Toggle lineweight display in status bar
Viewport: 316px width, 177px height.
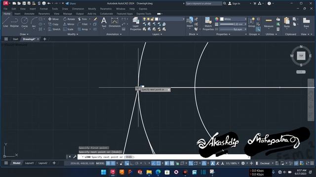click(167, 163)
